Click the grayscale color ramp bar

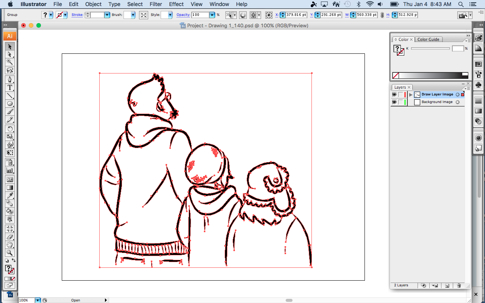430,75
